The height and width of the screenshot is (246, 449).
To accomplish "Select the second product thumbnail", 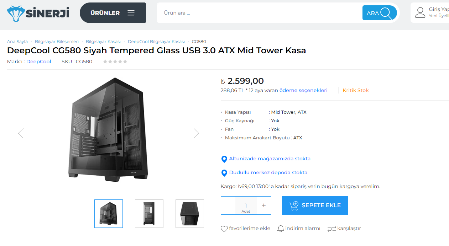I will [149, 214].
